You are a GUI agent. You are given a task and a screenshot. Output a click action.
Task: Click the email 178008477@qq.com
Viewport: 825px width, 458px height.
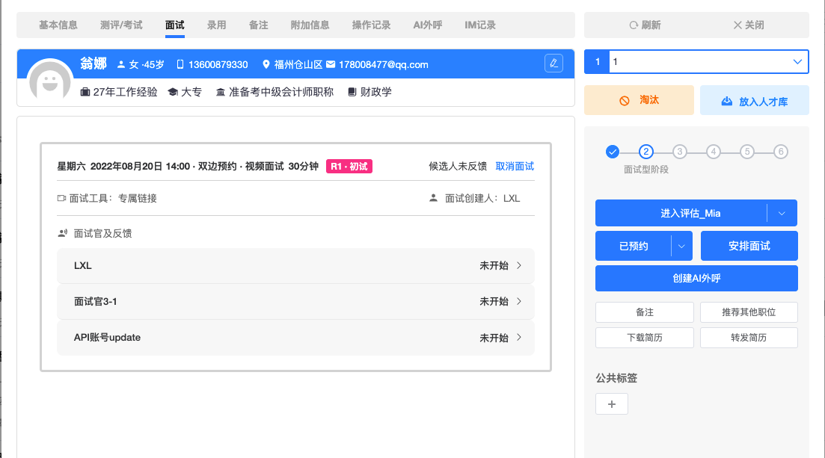coord(384,65)
